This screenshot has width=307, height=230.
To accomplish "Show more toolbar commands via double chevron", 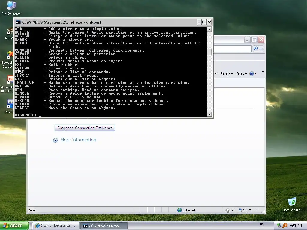I will [263, 72].
